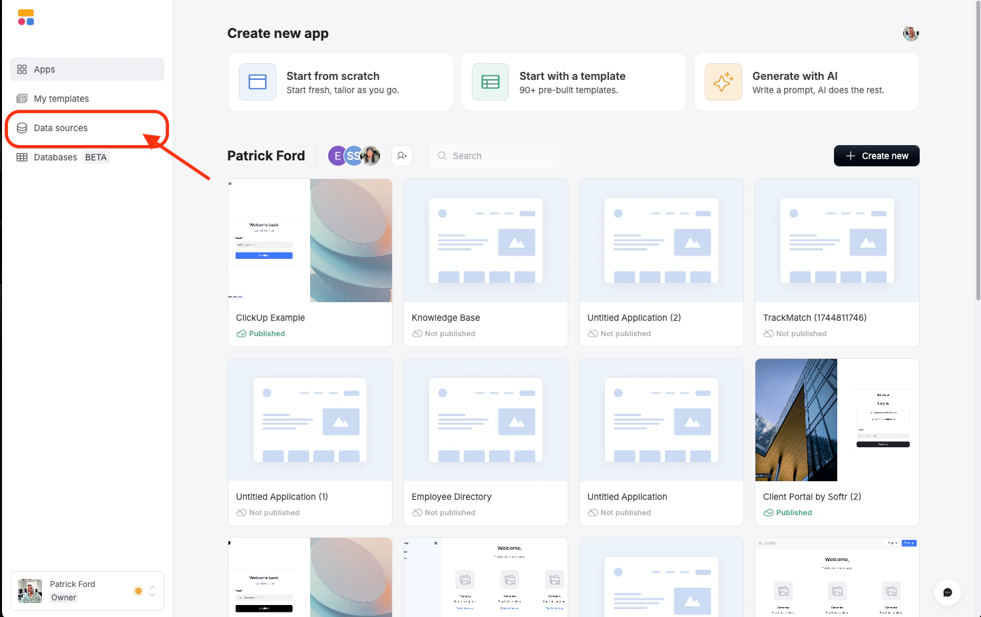This screenshot has width=981, height=617.
Task: Click the SS member avatar
Action: tap(353, 156)
